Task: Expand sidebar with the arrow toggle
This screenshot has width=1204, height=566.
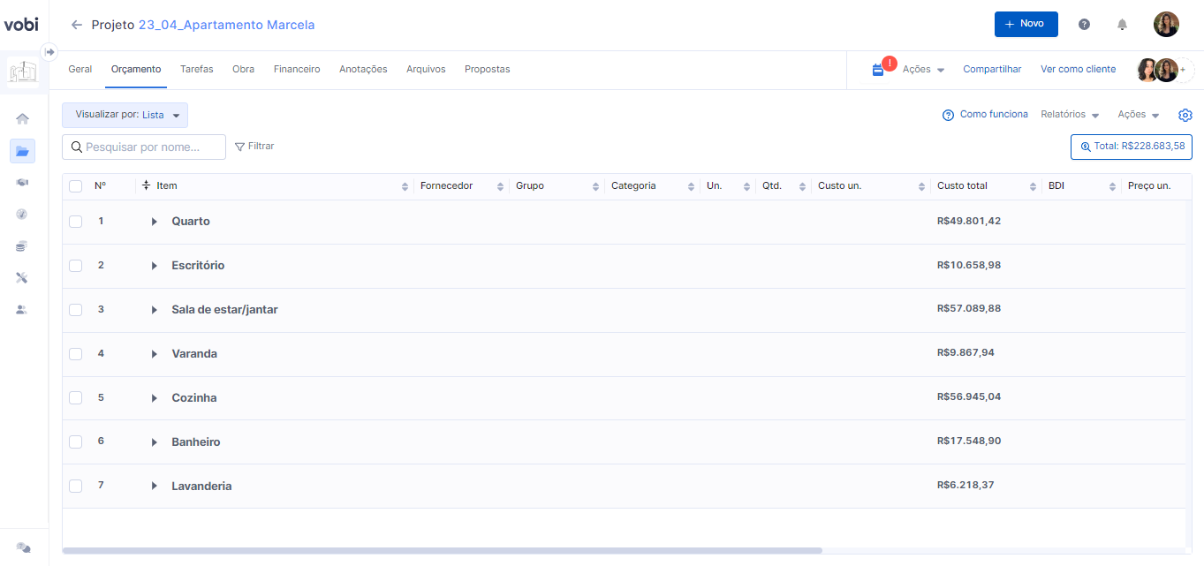Action: (49, 52)
